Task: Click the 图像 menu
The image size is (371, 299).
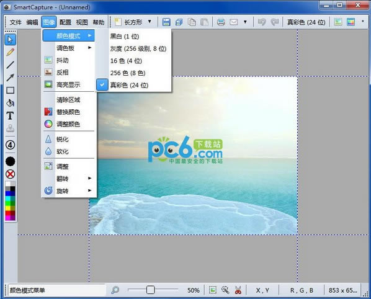Action: pos(49,22)
